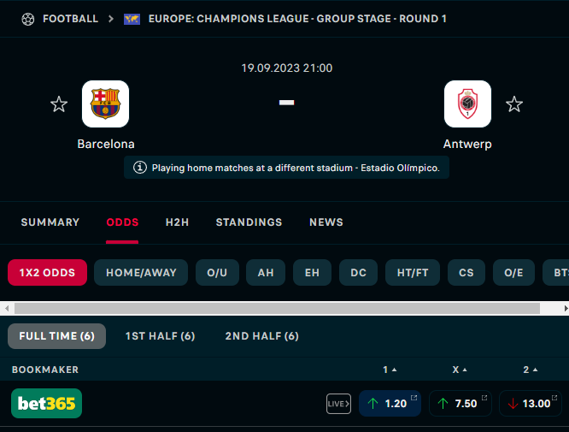Image resolution: width=569 pixels, height=432 pixels.
Task: Click the 1.20 home win odds
Action: tap(390, 404)
